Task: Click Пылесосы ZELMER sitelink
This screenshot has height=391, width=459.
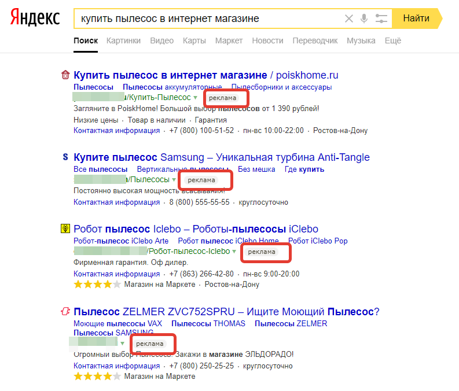Action: [291, 324]
